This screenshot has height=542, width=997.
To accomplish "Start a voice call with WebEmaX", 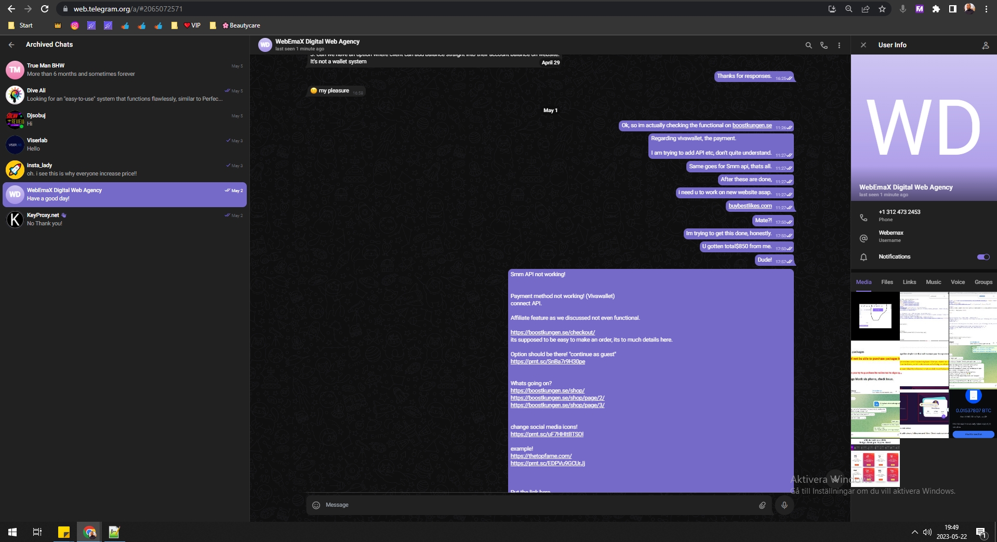I will coord(824,45).
